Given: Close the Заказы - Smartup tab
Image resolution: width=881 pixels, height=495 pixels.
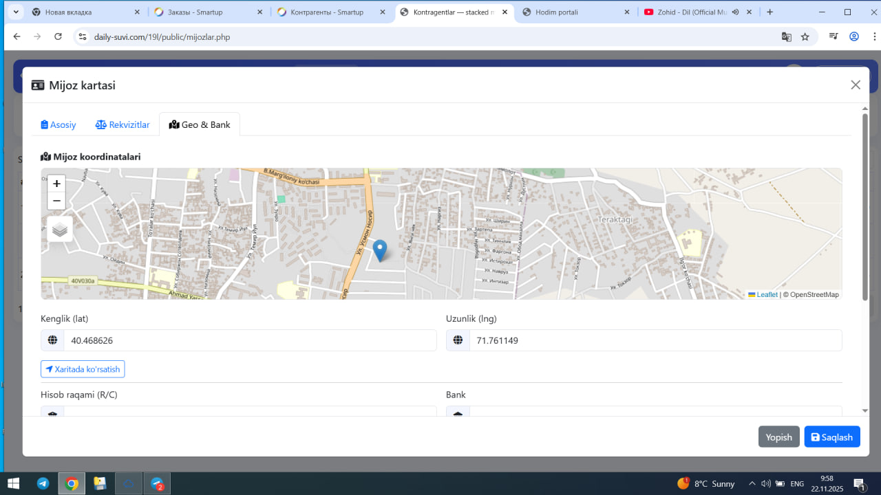Looking at the screenshot, I should pyautogui.click(x=259, y=12).
